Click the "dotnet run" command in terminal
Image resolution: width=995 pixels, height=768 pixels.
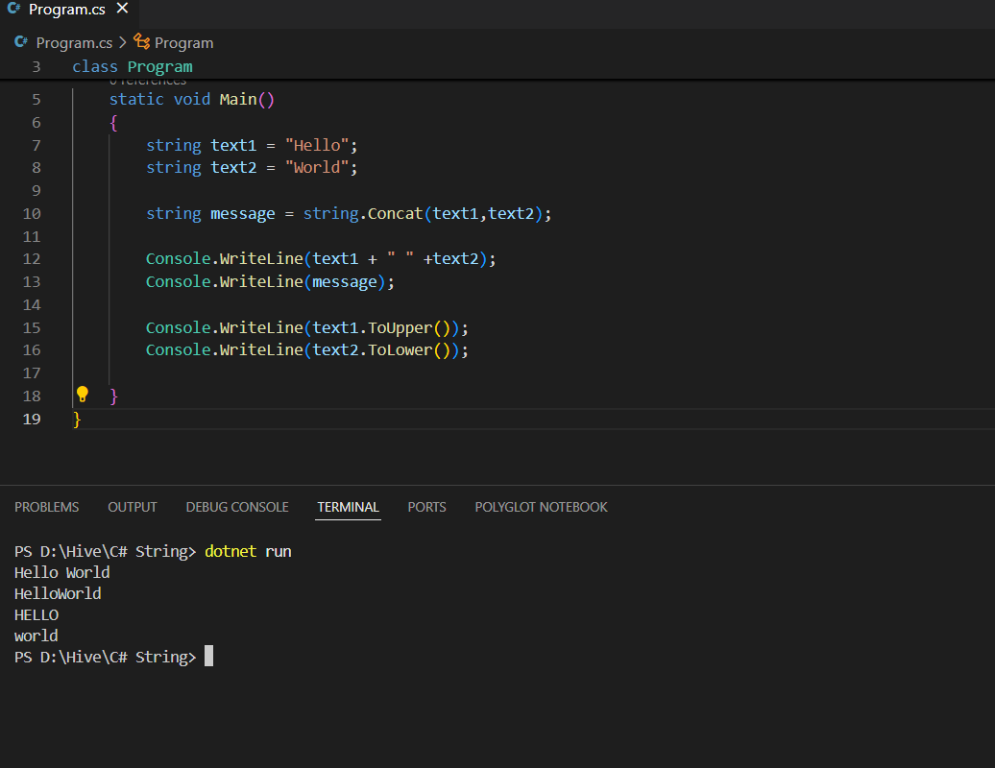point(248,551)
